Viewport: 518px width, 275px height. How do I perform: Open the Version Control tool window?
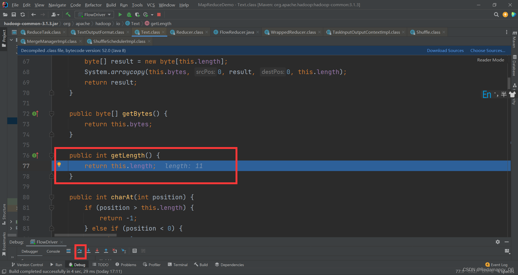point(27,265)
